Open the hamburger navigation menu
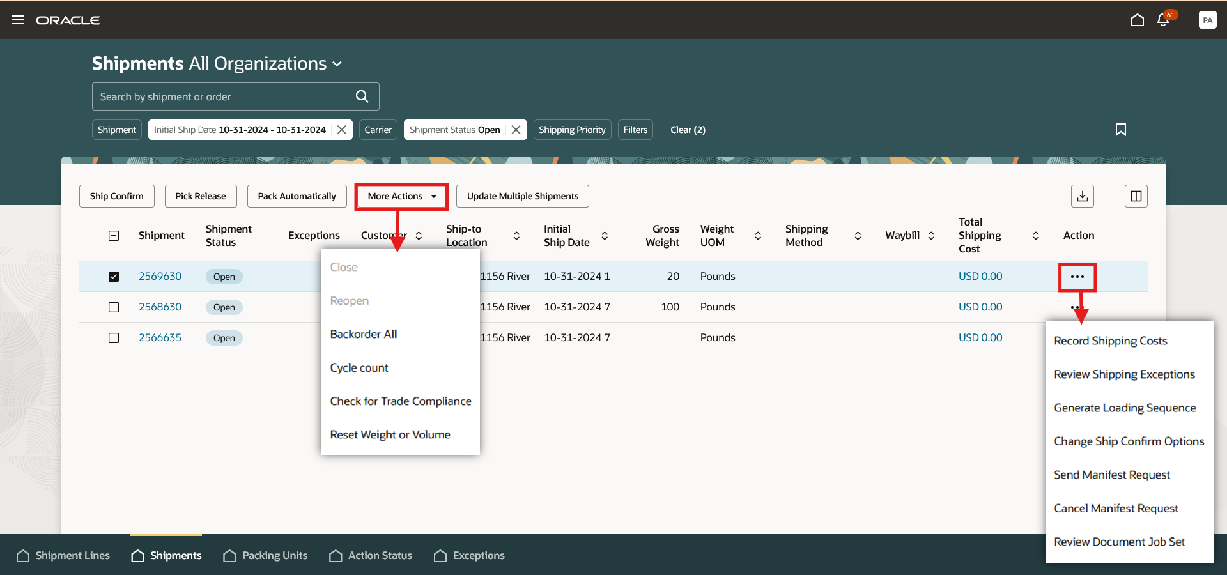 tap(18, 20)
